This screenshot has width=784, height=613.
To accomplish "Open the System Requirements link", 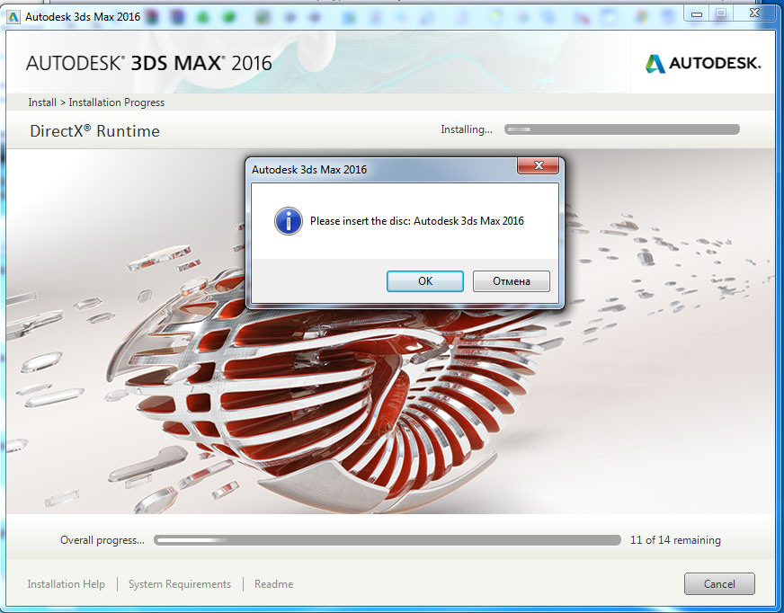I will tap(180, 584).
